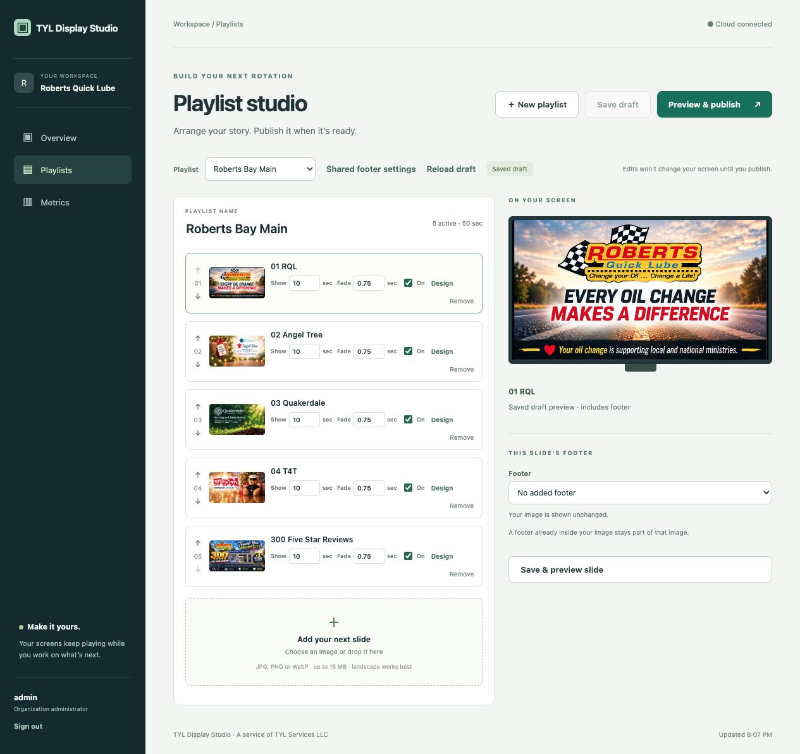
Task: Remove the 02 Angel Tree slide
Action: (x=462, y=369)
